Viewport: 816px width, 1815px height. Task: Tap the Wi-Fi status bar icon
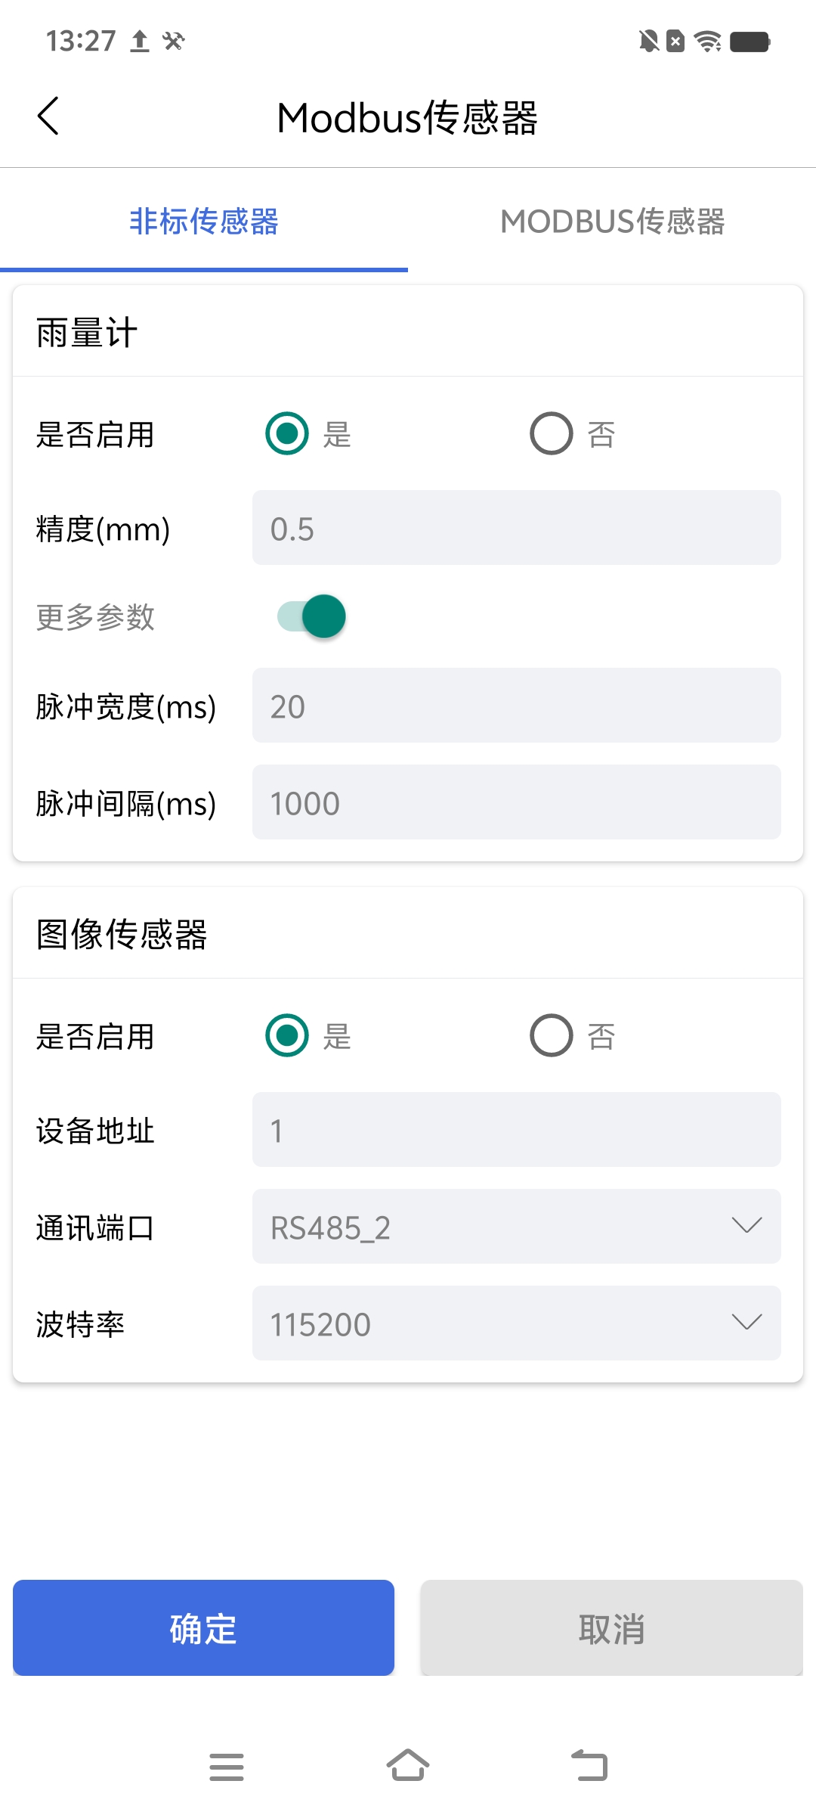tap(708, 41)
